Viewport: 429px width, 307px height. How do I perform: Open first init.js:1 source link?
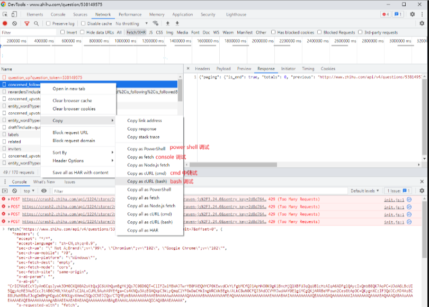point(394,200)
